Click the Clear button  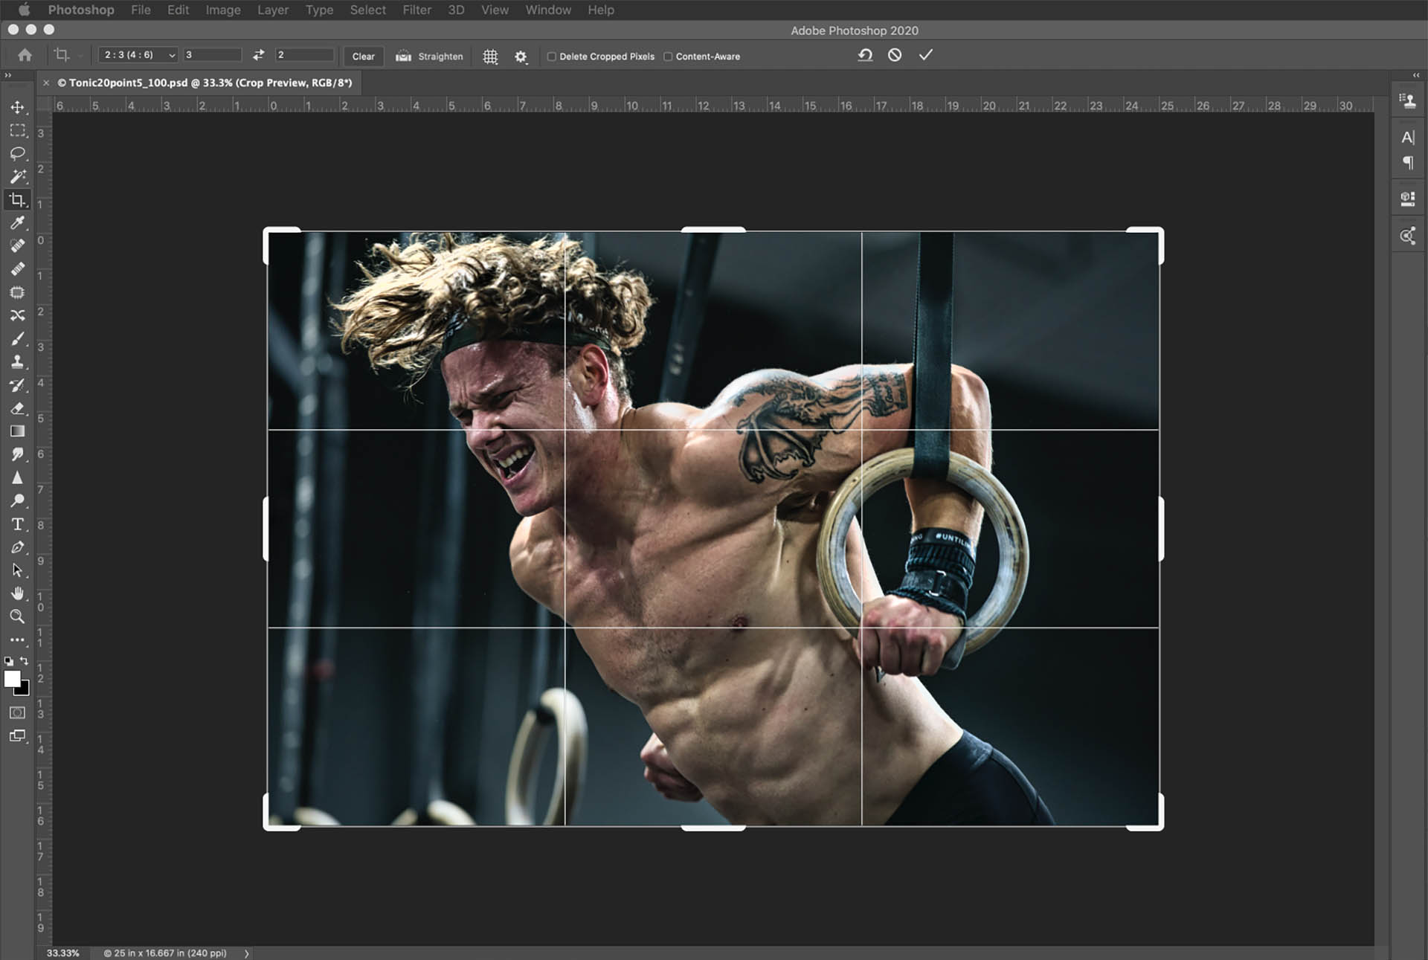(x=363, y=57)
